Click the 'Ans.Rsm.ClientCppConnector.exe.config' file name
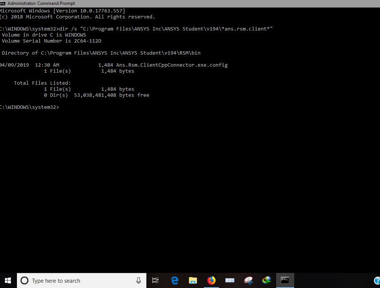The height and width of the screenshot is (288, 380). (172, 65)
